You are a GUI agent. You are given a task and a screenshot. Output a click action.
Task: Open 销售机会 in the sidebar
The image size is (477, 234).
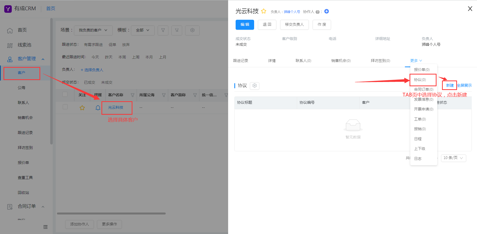(25, 118)
